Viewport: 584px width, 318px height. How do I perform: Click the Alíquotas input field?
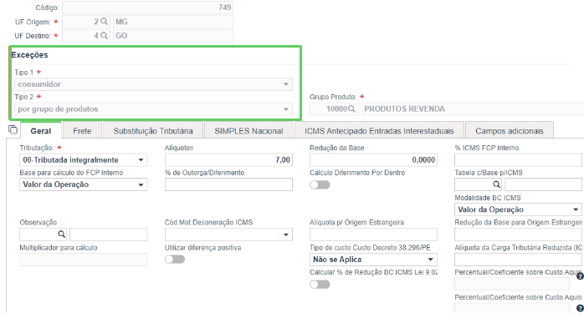pyautogui.click(x=228, y=160)
